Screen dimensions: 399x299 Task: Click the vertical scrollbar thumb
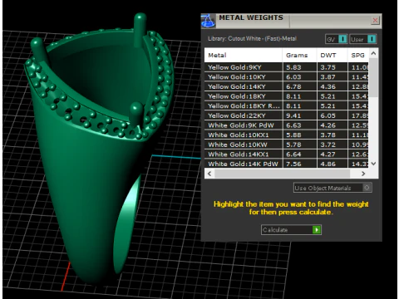click(373, 77)
